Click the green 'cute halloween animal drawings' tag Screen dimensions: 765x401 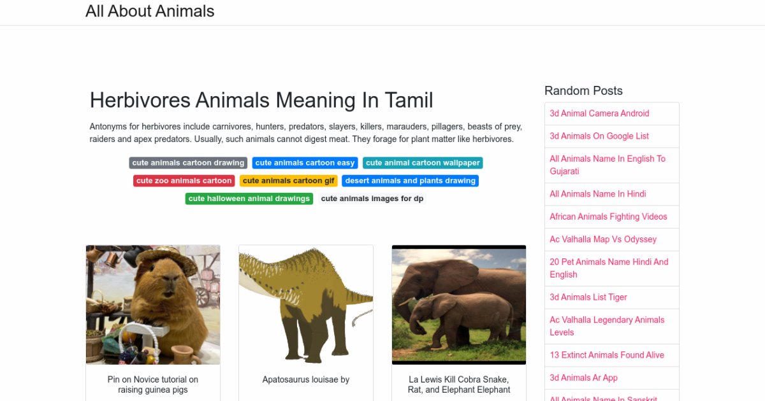coord(249,199)
